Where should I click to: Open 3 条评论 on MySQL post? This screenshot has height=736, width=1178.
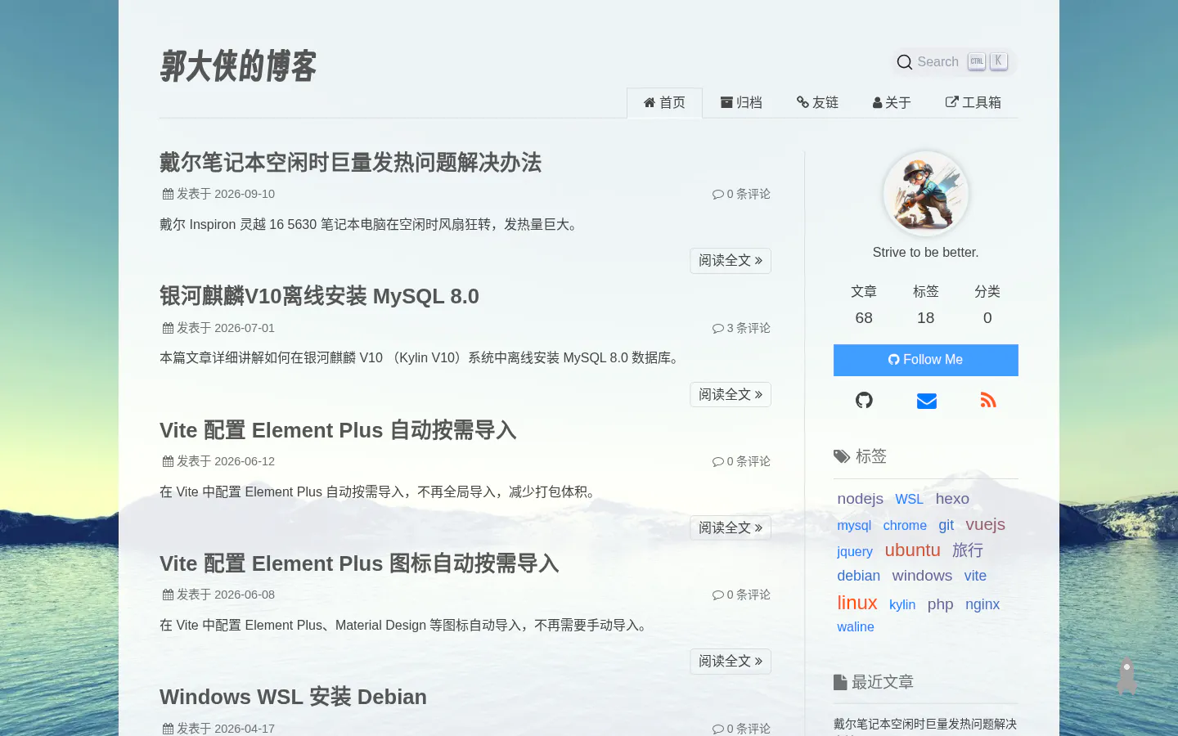[741, 328]
